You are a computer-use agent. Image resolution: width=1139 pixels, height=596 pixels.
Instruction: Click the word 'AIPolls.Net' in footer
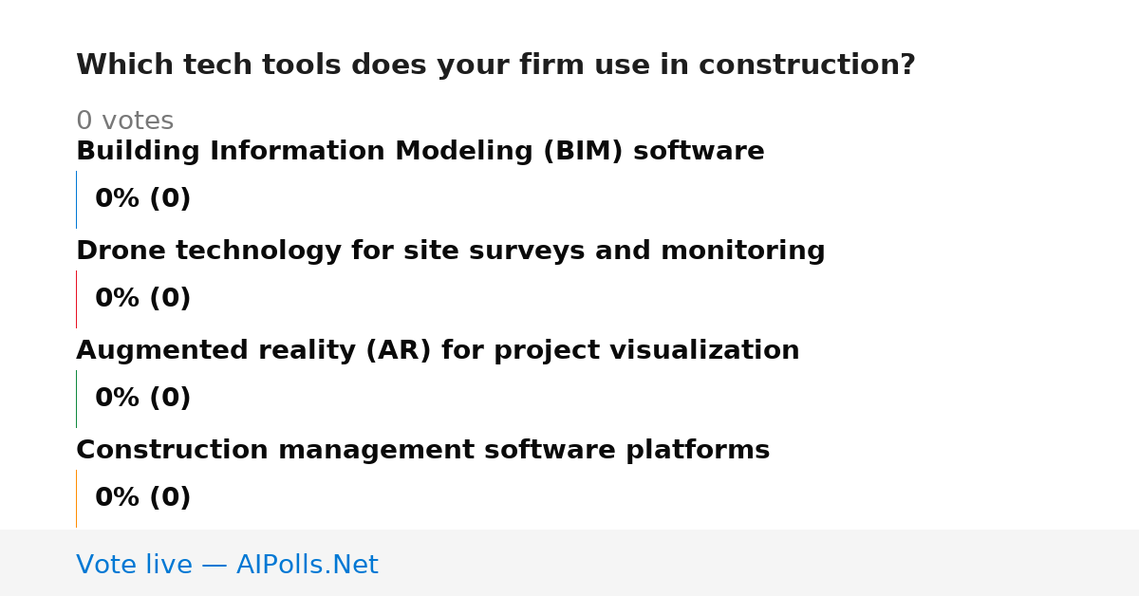click(x=307, y=565)
